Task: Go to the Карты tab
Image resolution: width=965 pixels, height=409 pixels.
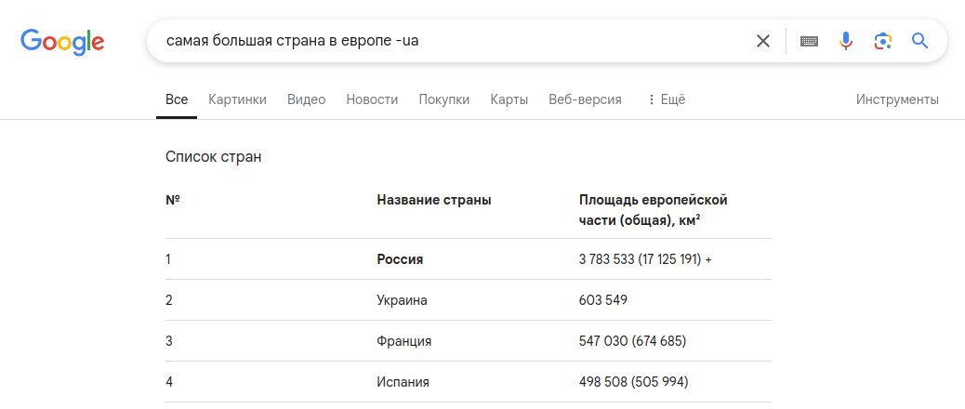Action: coord(509,99)
